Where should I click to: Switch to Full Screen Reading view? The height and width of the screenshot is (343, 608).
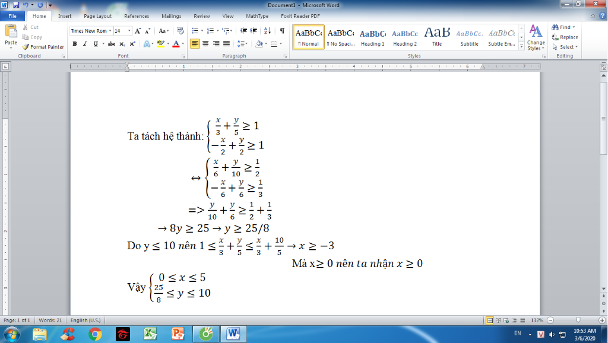click(x=498, y=320)
